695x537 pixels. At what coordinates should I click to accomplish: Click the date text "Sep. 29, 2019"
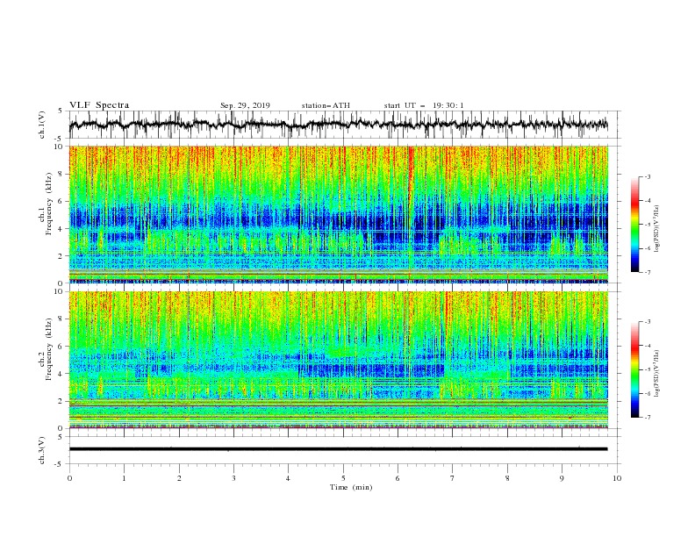tap(245, 105)
